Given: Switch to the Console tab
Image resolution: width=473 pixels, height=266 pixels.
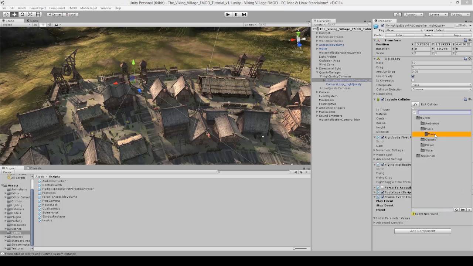Looking at the screenshot, I should point(34,168).
